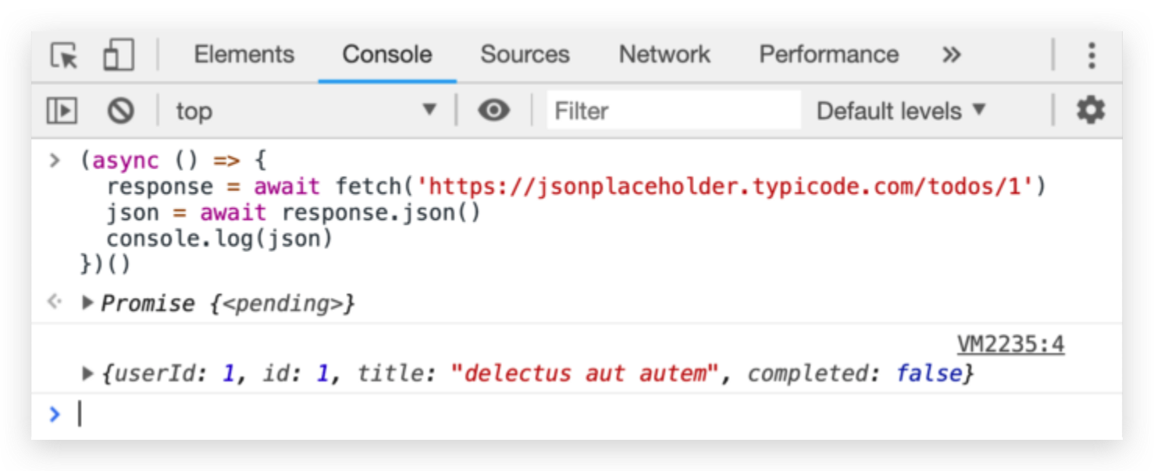Open the Performance tab
This screenshot has width=1154, height=471.
click(x=828, y=55)
